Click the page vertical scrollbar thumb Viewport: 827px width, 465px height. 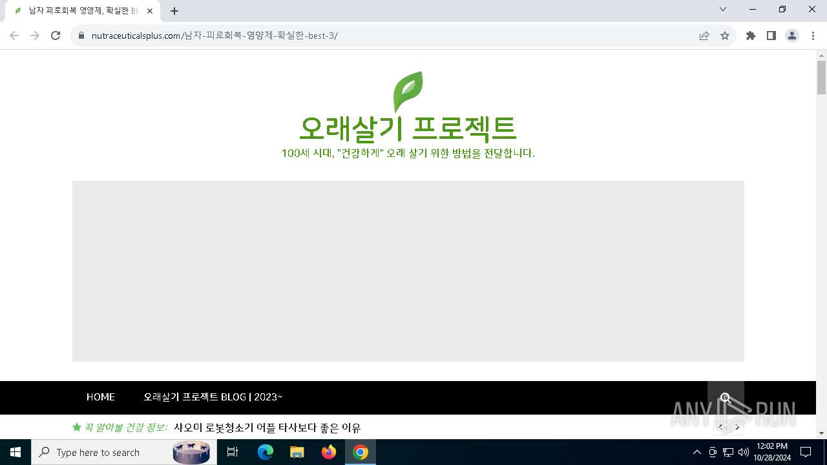click(821, 77)
